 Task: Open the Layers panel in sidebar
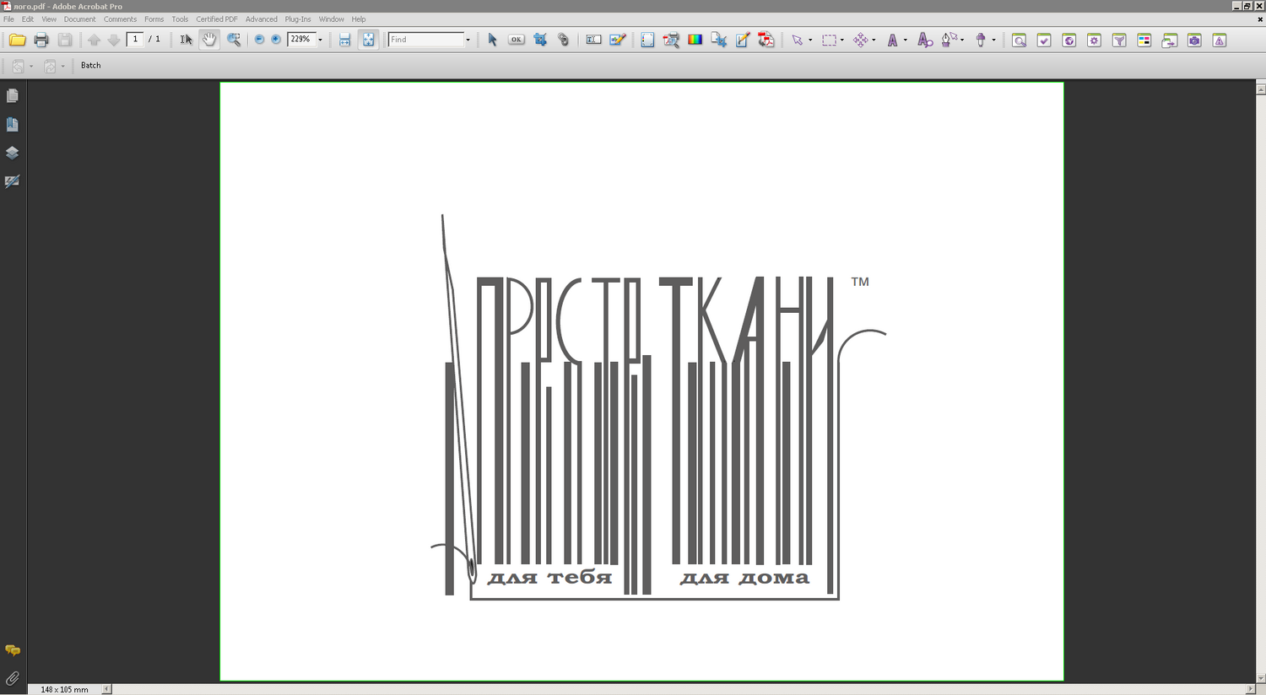click(x=13, y=153)
